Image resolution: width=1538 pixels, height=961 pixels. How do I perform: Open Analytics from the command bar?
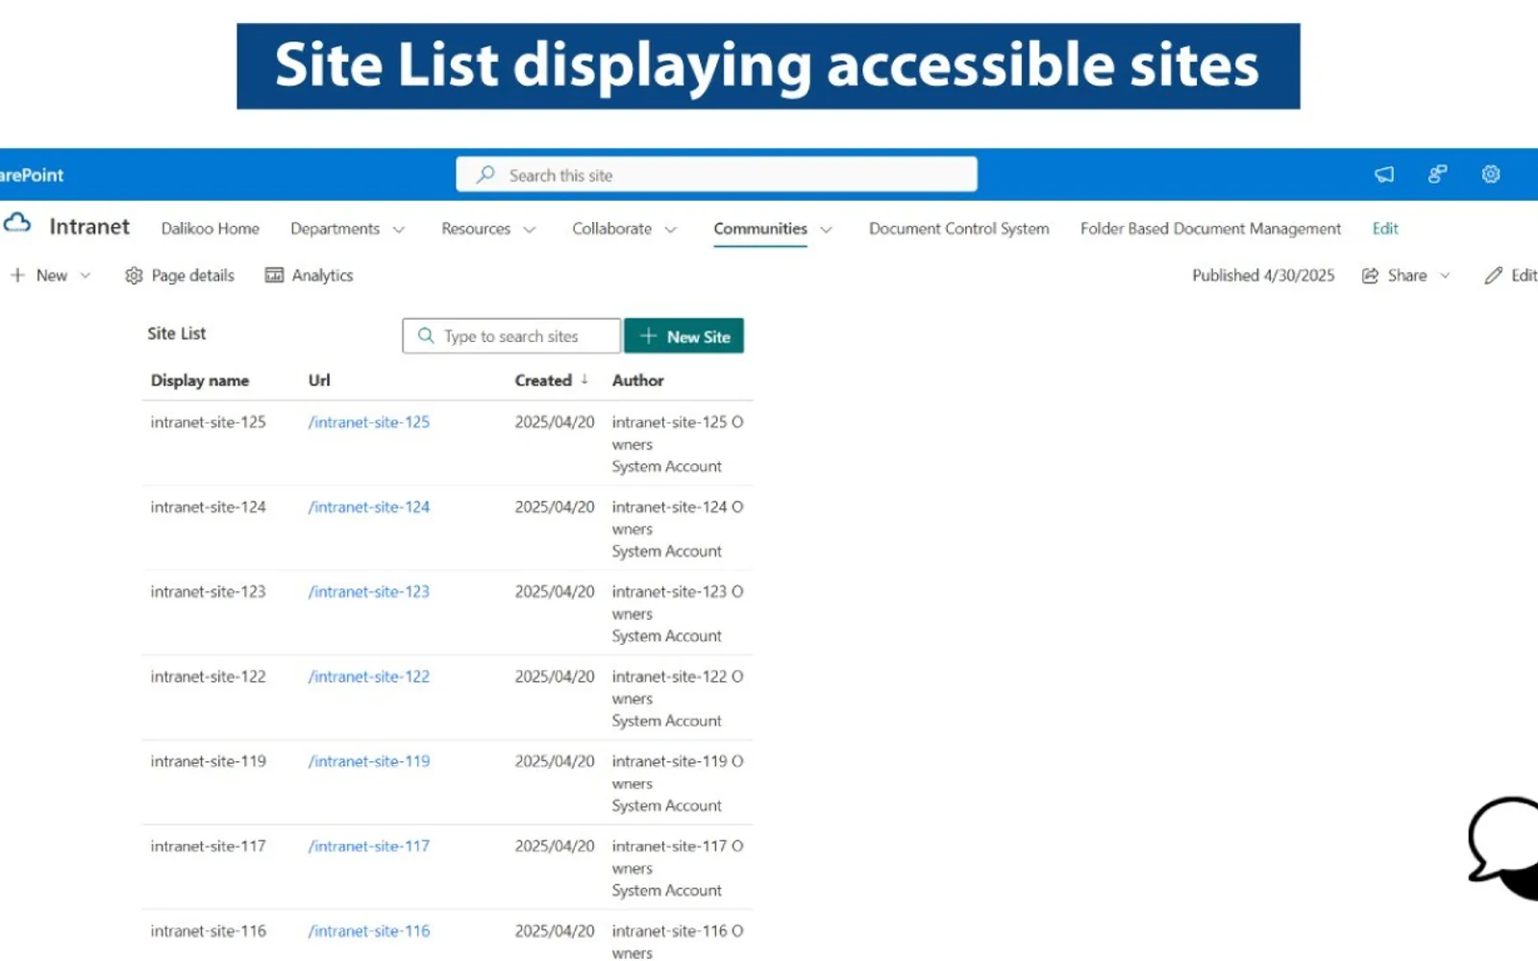[x=309, y=276]
